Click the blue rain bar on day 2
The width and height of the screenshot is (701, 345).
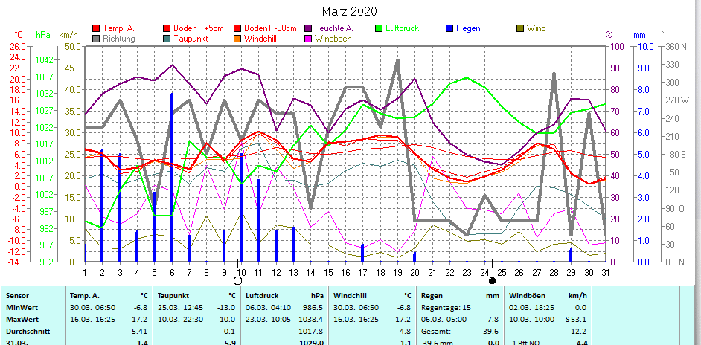click(x=102, y=205)
